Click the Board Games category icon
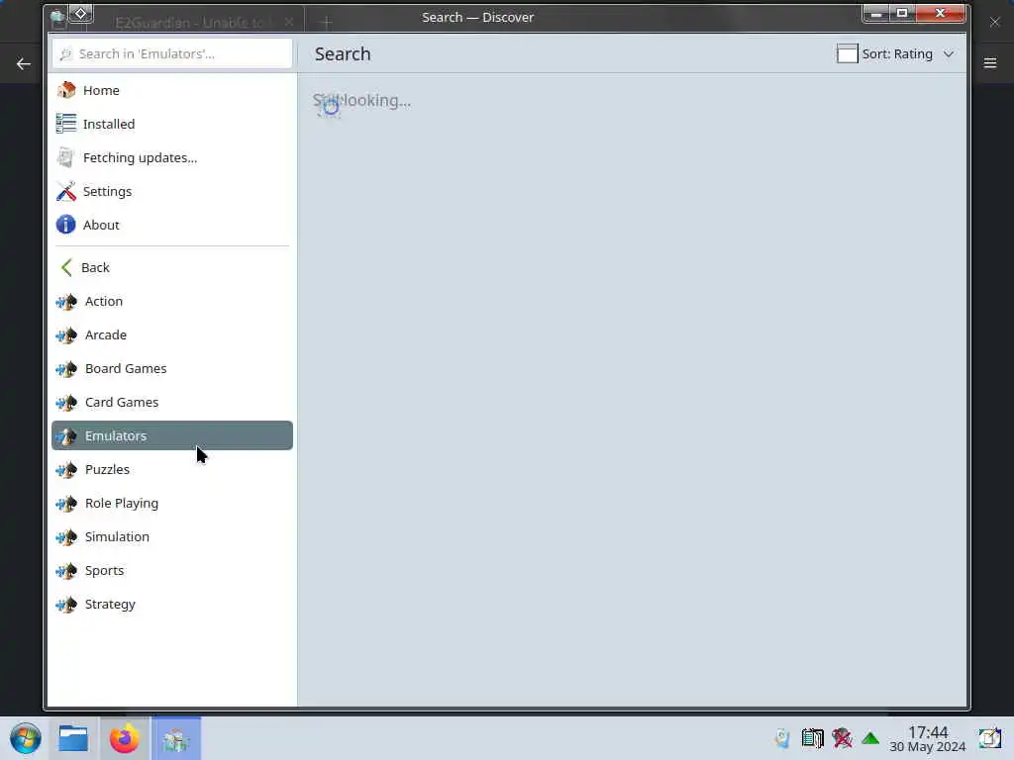 coord(66,369)
